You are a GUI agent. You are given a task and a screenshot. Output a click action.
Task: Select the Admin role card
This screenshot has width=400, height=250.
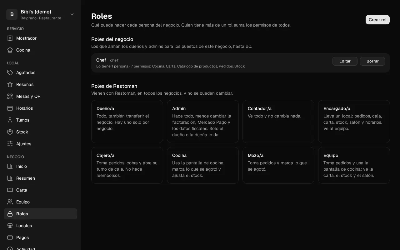tap(203, 122)
